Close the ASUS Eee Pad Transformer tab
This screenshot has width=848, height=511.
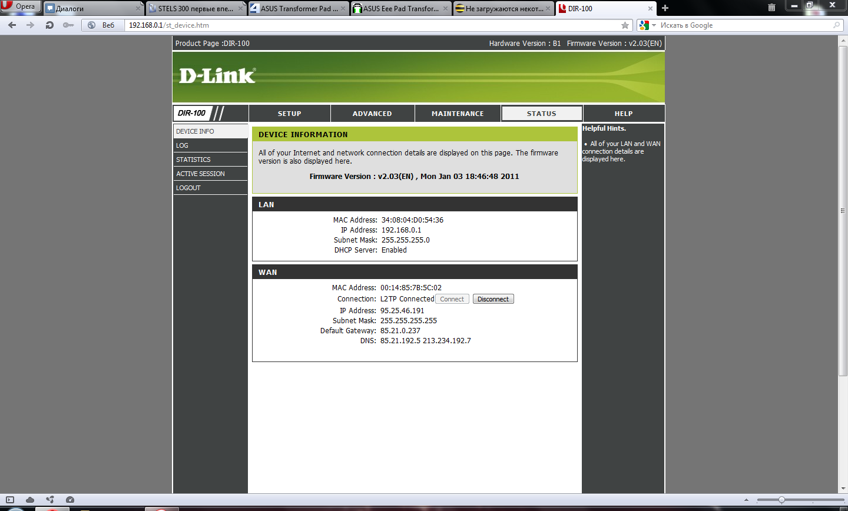[x=445, y=9]
